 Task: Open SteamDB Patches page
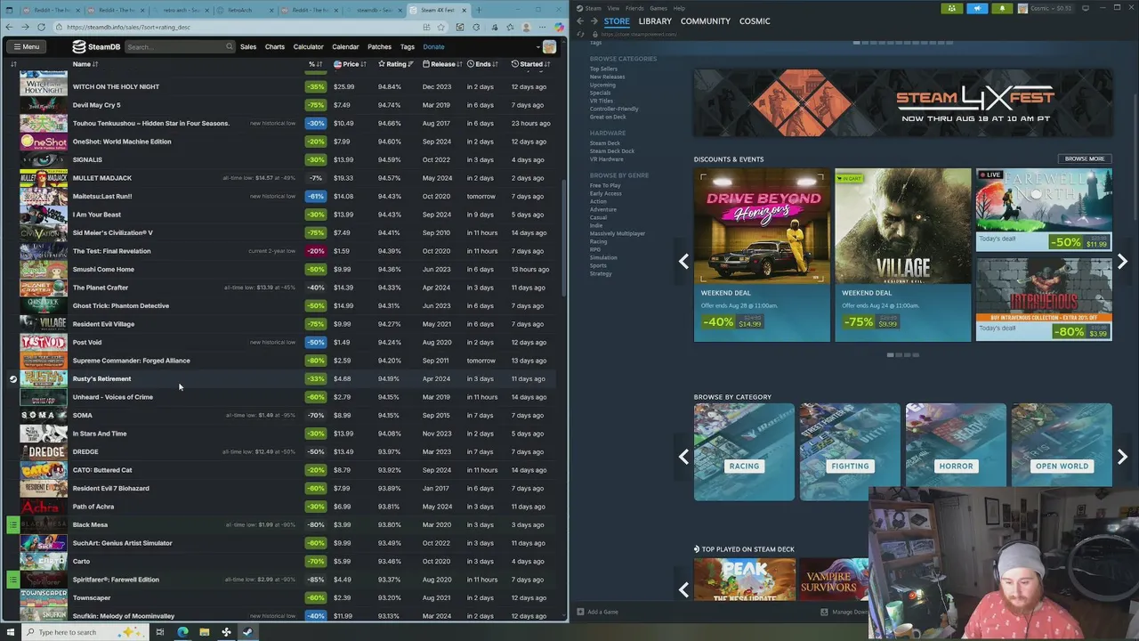[x=379, y=46]
